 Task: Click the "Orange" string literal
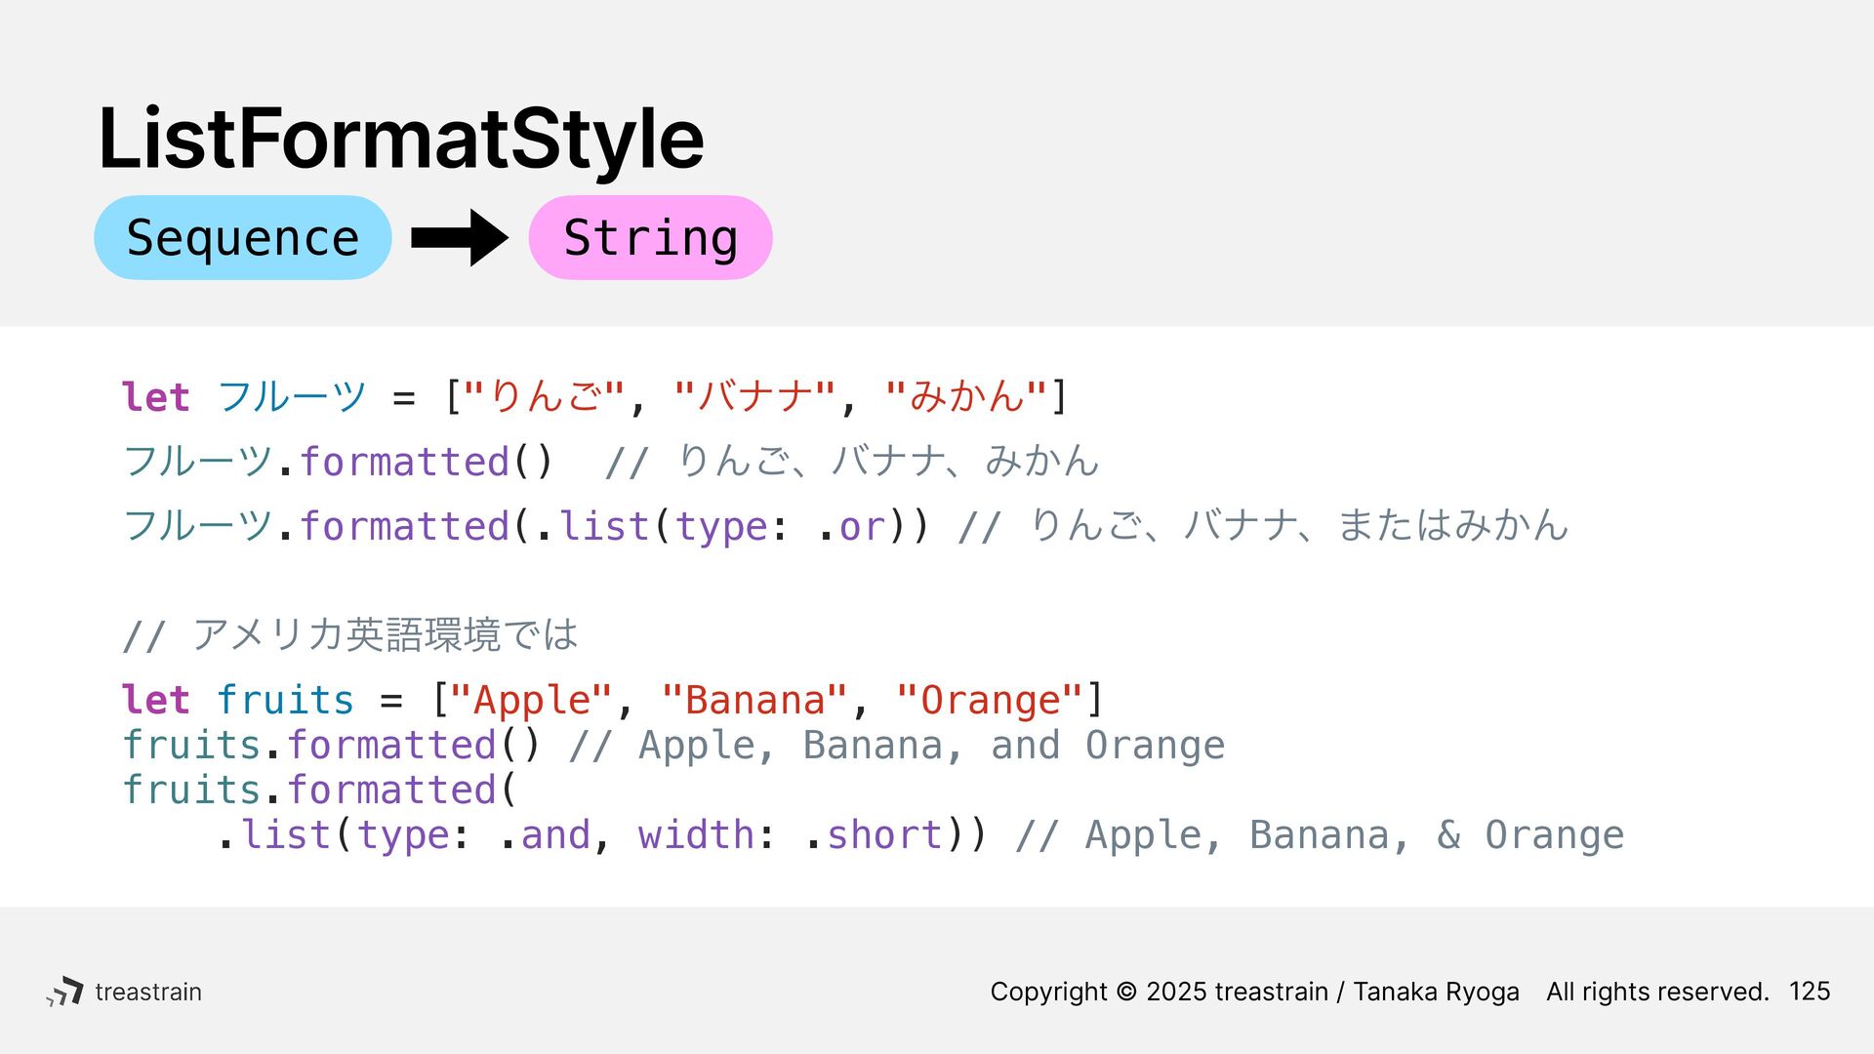coord(990,700)
